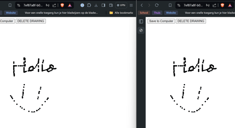This screenshot has height=128, width=235.
Task: Open the Brave Wallet icon
Action: (x=111, y=5)
